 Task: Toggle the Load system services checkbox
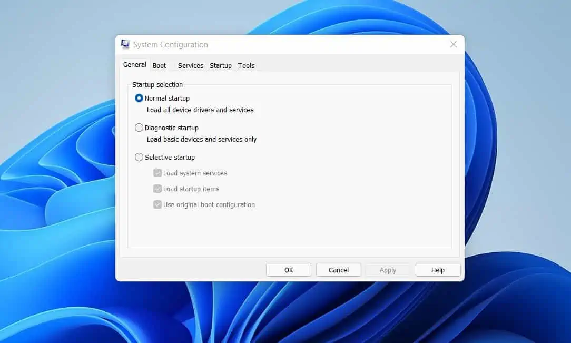coord(157,173)
